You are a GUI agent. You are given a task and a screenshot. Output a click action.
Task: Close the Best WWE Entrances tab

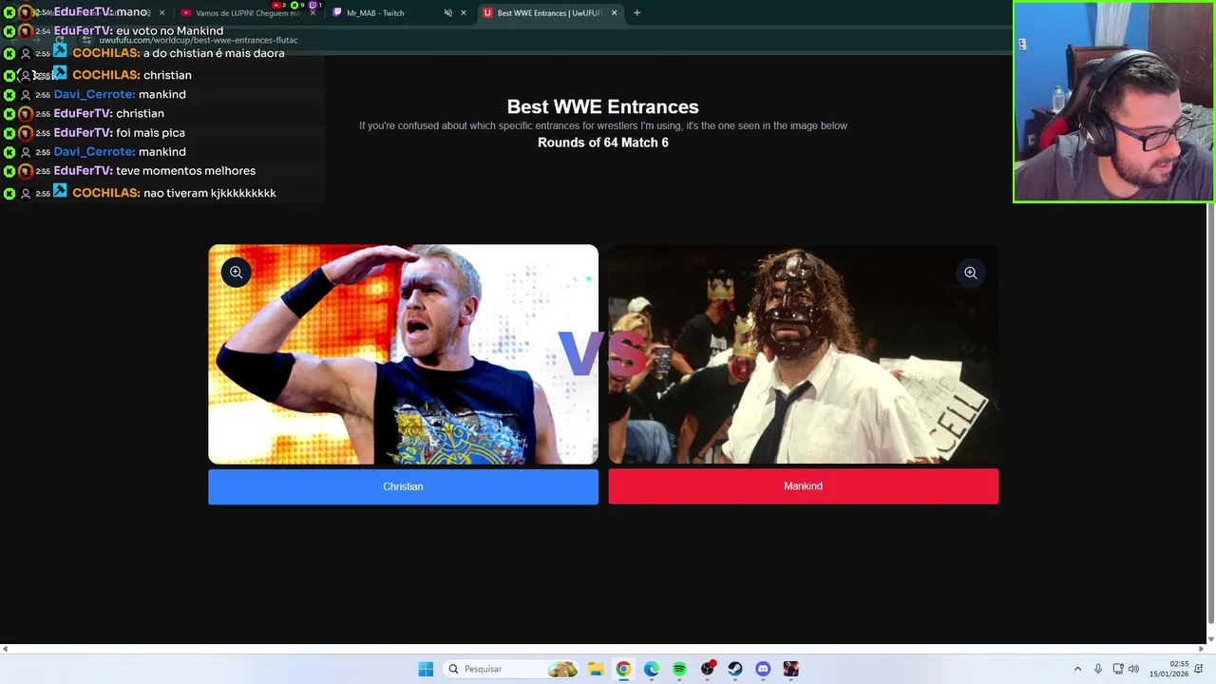tap(614, 13)
